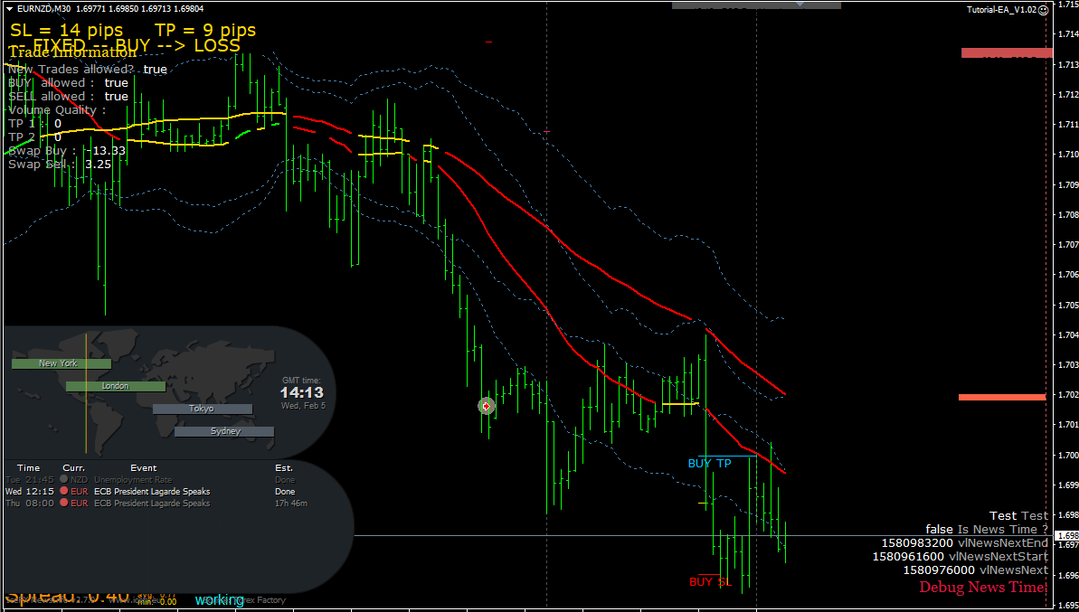Select the Tutorial-EA_V1.02 expert label
The image size is (1079, 612).
tap(1001, 10)
